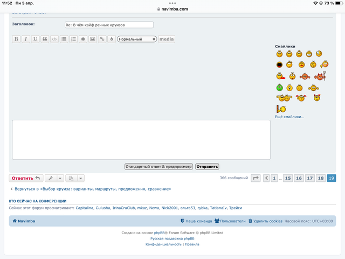Open user Tatianalv profile
Viewport: 345px width, 259px height.
(218, 208)
